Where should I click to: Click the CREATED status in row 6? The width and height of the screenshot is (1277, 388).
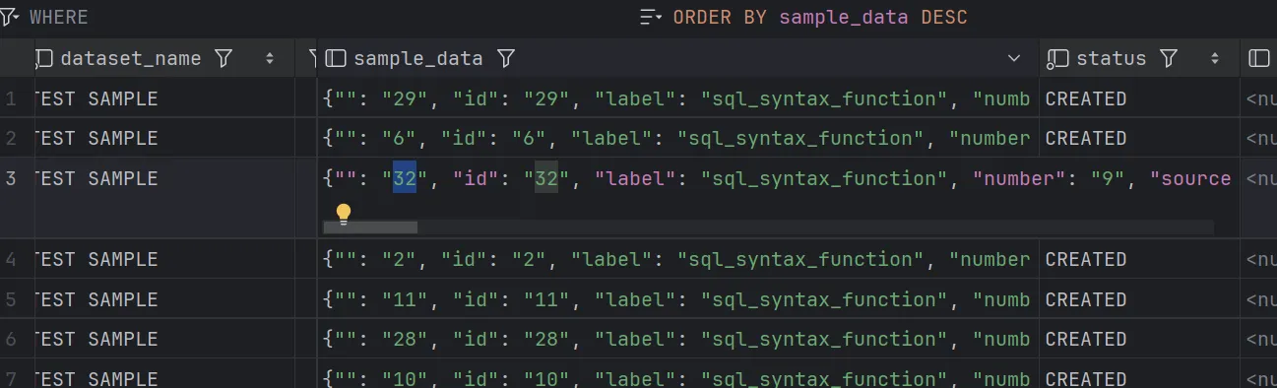click(1086, 339)
